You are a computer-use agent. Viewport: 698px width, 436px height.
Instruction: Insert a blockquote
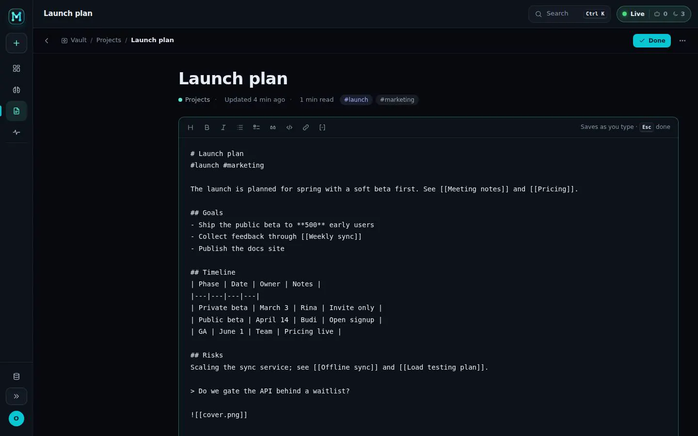(x=273, y=127)
